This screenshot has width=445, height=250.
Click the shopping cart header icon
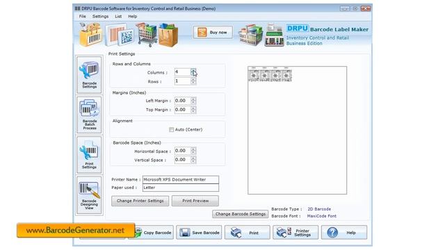click(x=147, y=35)
